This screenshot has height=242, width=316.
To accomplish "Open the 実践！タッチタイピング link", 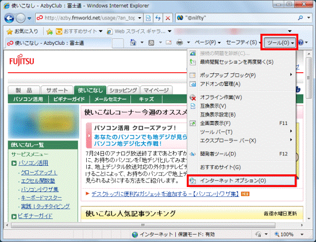I will pos(45,206).
